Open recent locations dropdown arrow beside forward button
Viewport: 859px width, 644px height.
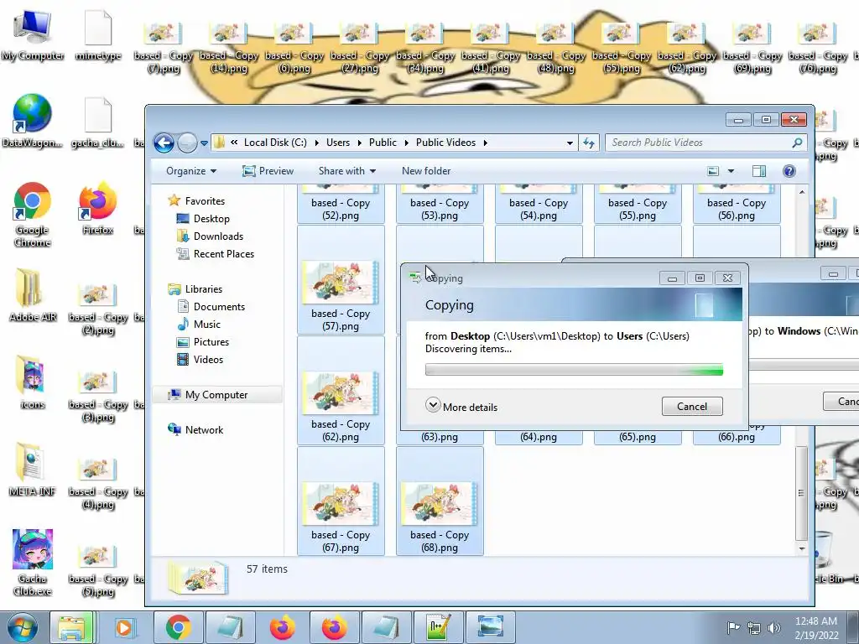tap(204, 143)
